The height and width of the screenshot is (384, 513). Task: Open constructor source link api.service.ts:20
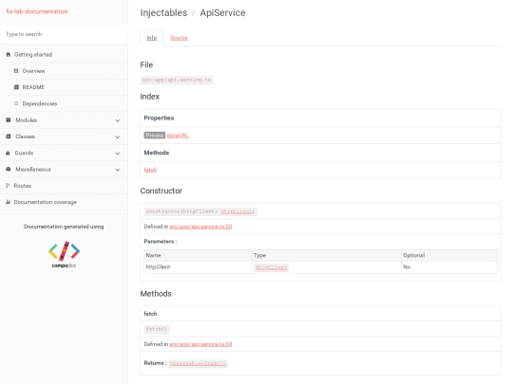coord(200,227)
